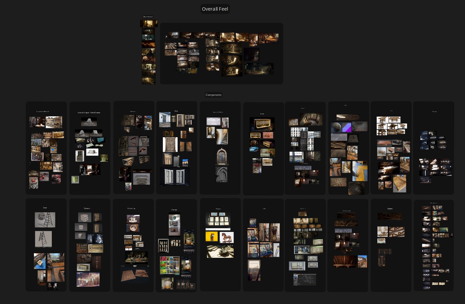Select the blue tiled wall poster image

click(x=218, y=219)
